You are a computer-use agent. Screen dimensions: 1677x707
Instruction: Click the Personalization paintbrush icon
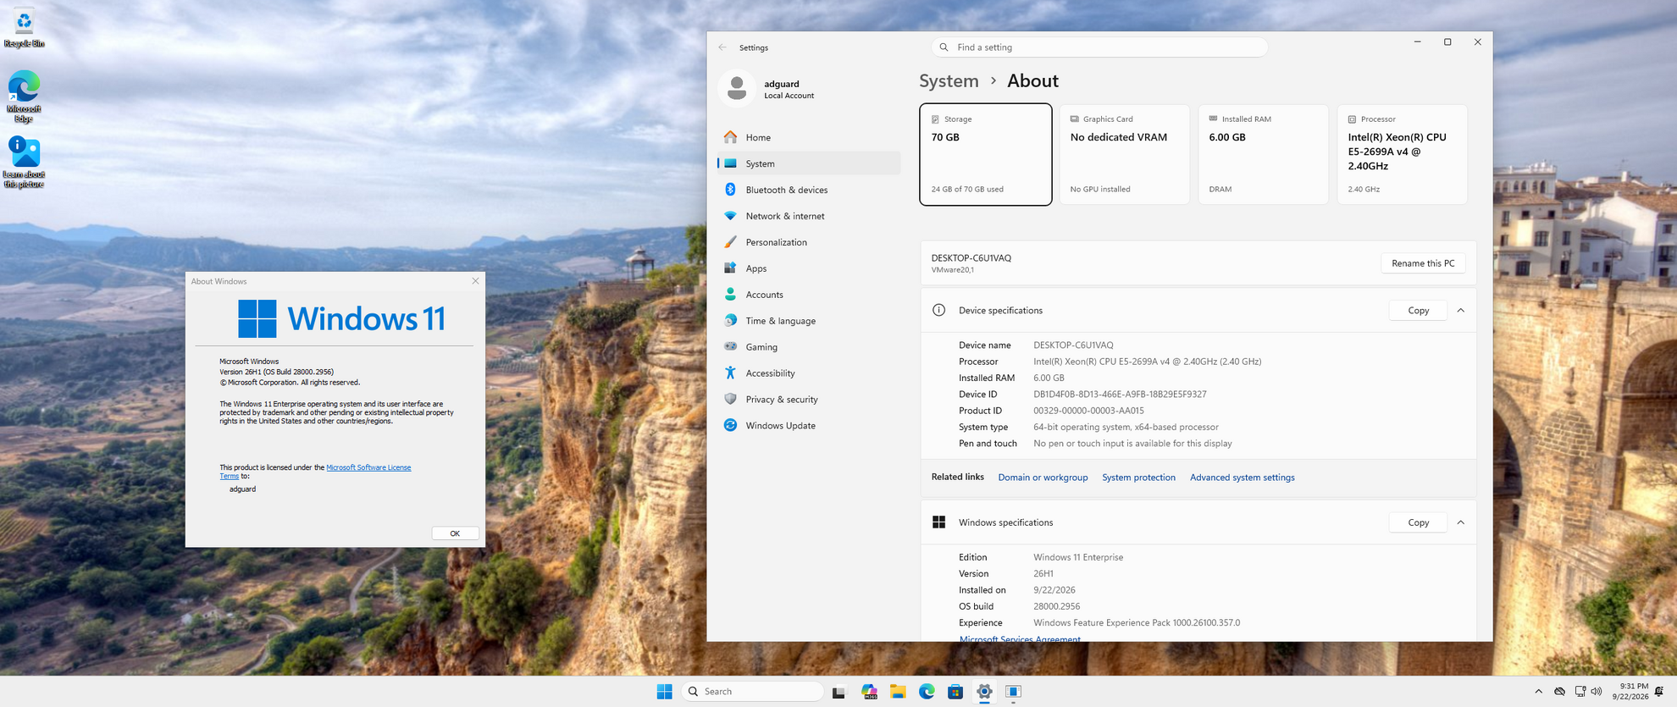coord(730,242)
